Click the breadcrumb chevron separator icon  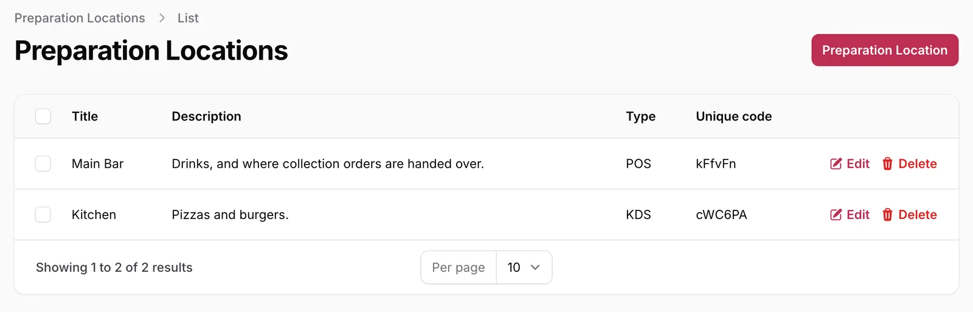[x=162, y=18]
